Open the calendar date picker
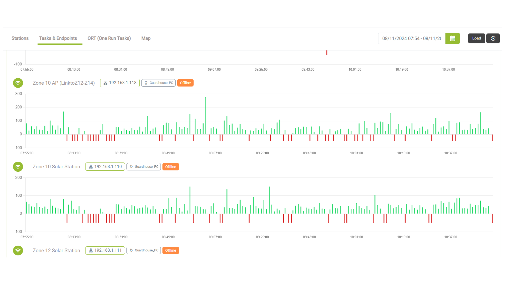 click(452, 38)
